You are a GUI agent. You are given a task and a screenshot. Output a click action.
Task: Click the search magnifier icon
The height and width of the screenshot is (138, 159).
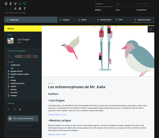tap(8, 20)
